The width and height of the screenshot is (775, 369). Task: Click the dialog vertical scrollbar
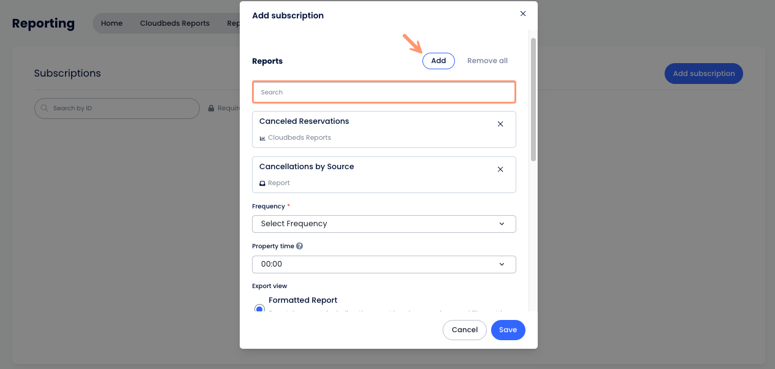[x=533, y=99]
